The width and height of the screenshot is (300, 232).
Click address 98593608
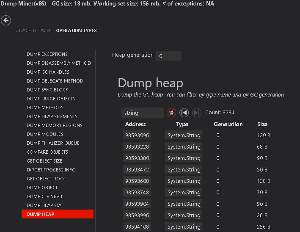tap(137, 181)
